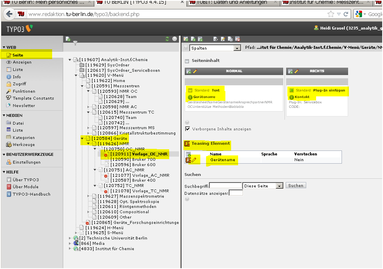Open the Anzeigen module
The width and height of the screenshot is (383, 269).
(x=22, y=62)
